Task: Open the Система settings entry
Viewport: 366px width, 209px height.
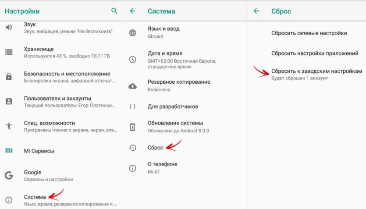Action: 61,200
